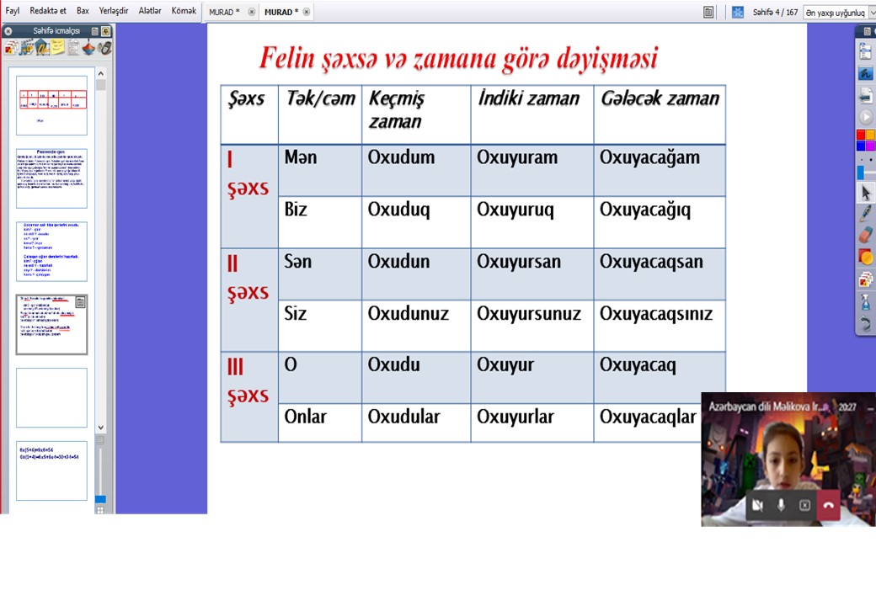Click the page list icon left of the page counter

708,13
